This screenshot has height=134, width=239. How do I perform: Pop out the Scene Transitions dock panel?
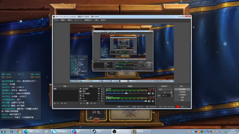(x=172, y=86)
